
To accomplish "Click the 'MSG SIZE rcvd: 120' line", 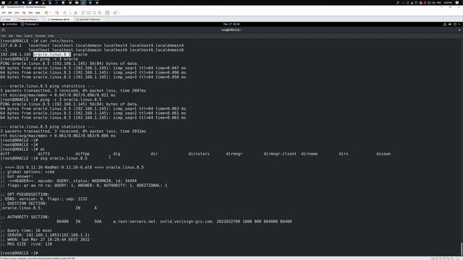I will (x=26, y=244).
